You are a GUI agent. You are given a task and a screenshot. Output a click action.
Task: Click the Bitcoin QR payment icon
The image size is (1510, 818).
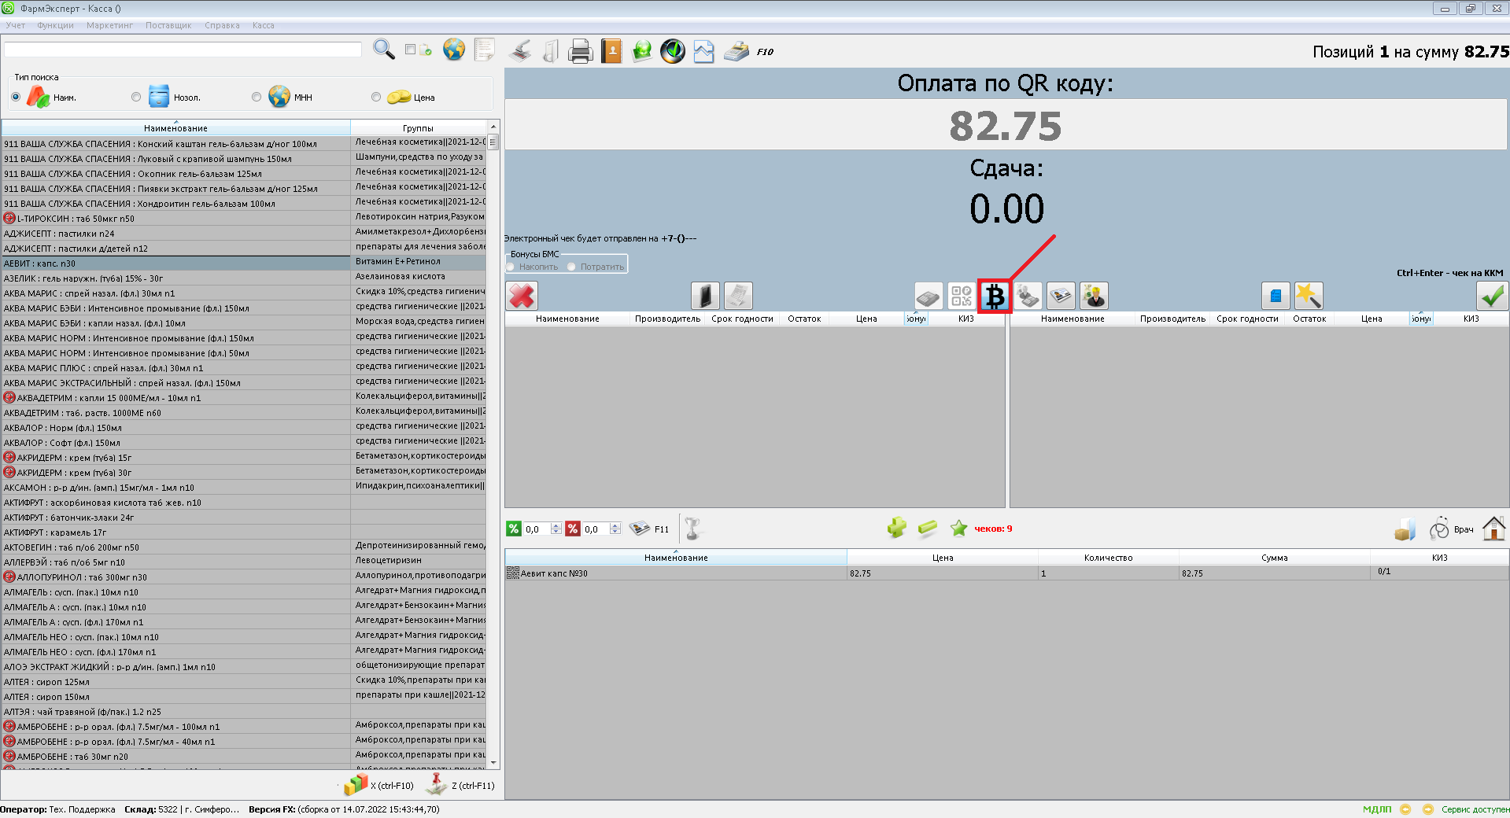click(995, 297)
